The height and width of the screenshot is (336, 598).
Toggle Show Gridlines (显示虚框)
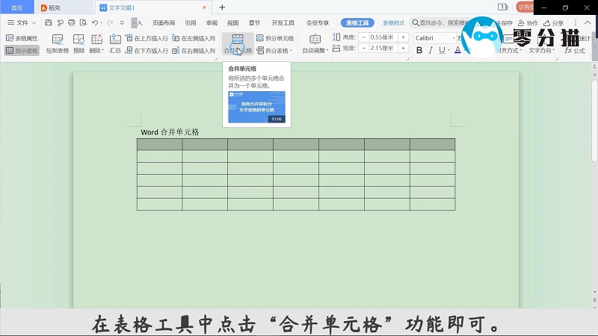[22, 51]
